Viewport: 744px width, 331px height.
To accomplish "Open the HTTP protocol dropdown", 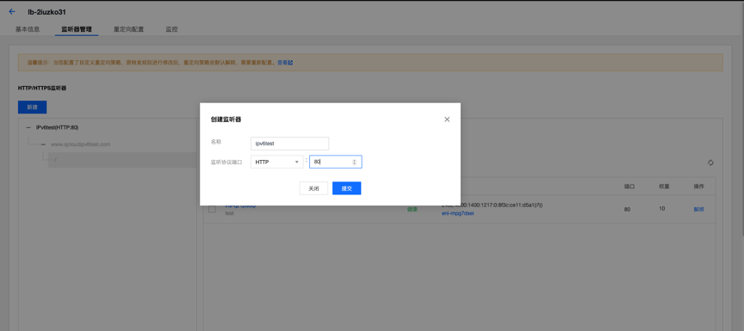I will point(276,162).
